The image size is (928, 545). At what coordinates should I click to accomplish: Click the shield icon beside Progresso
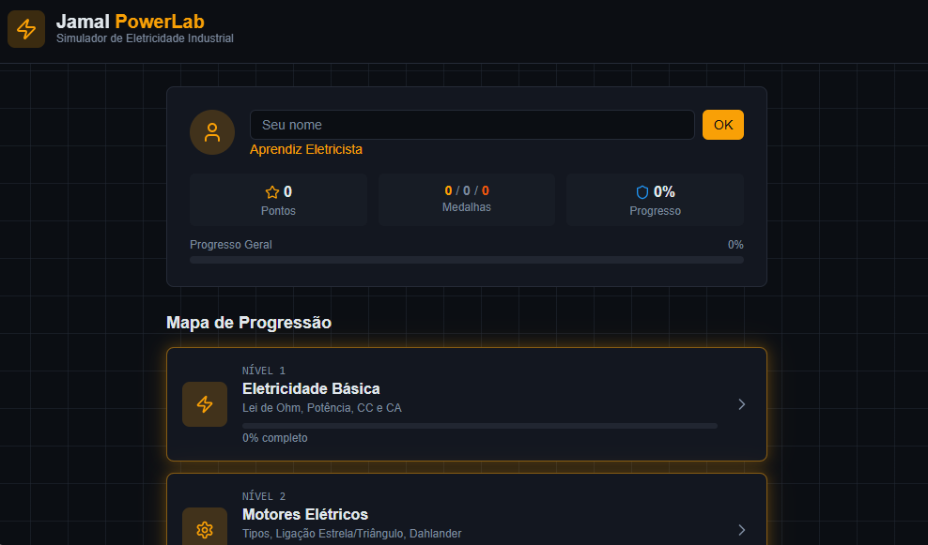[642, 192]
